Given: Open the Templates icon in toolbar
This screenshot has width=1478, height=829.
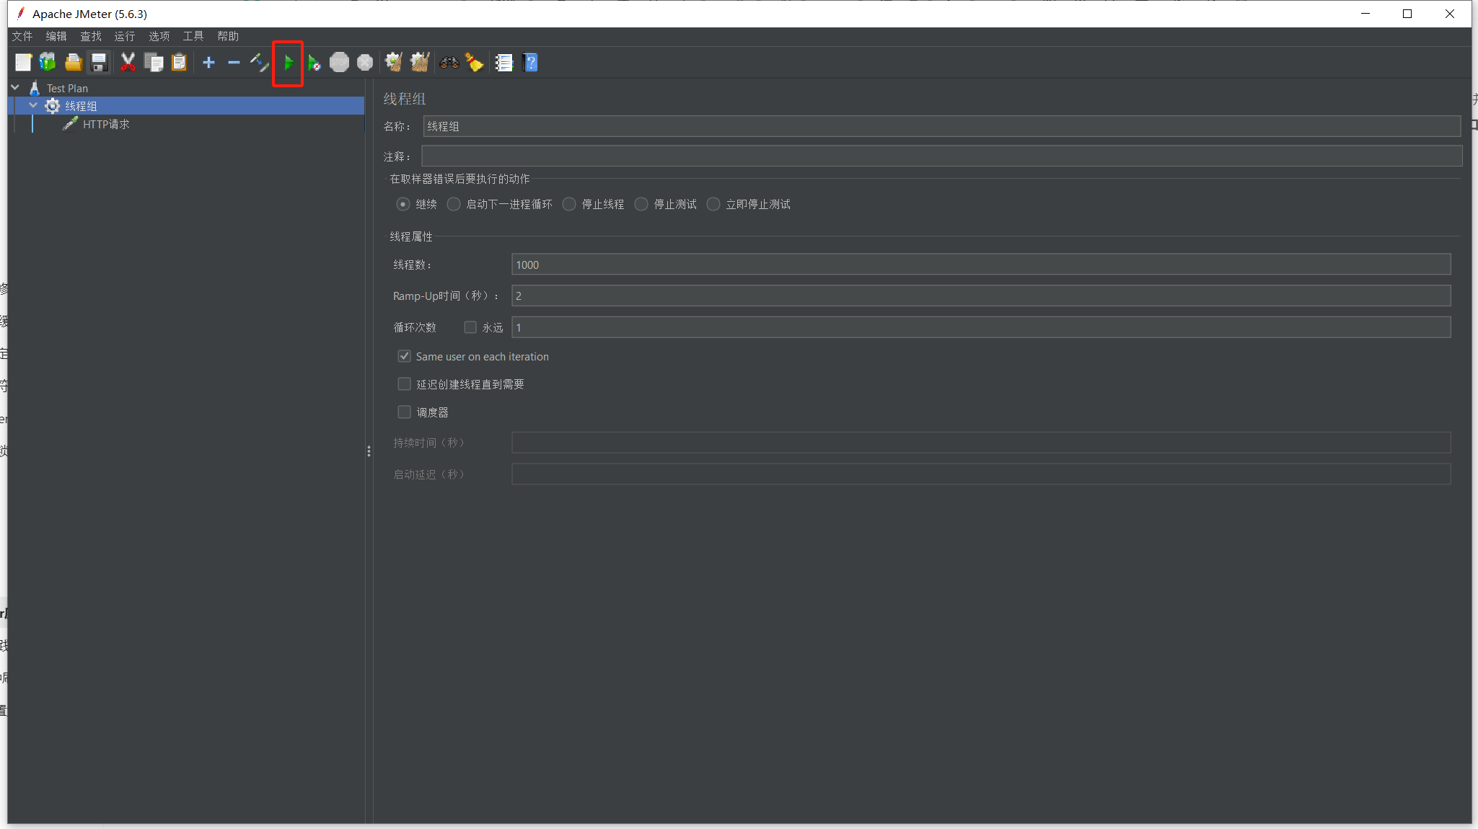Looking at the screenshot, I should click(x=48, y=63).
